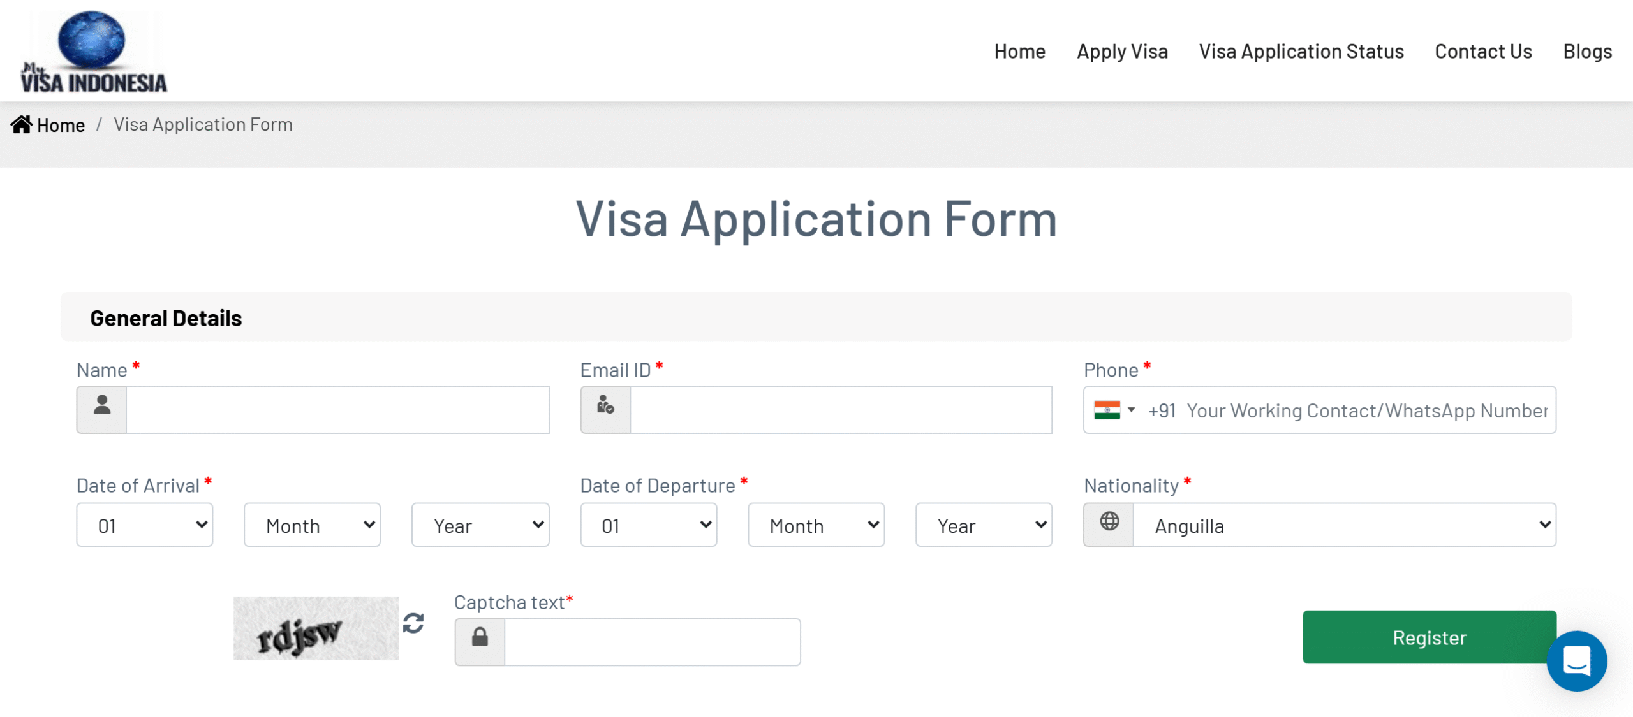Viewport: 1633px width, 717px height.
Task: Refresh the captcha image
Action: [x=413, y=623]
